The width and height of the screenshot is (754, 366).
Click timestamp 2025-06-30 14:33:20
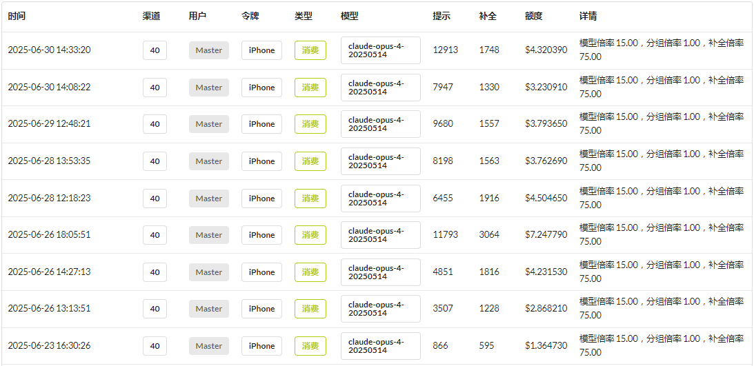(x=49, y=50)
